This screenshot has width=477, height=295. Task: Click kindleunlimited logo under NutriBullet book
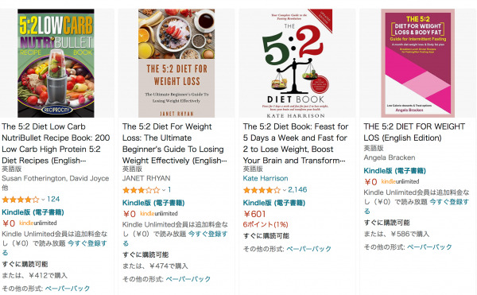pyautogui.click(x=38, y=223)
